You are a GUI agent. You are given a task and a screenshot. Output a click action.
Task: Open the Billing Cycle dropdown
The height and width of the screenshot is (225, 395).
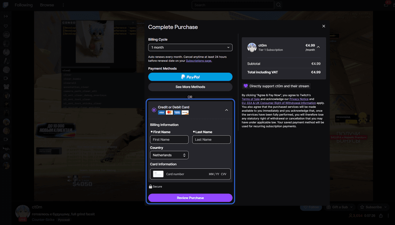[x=190, y=47]
